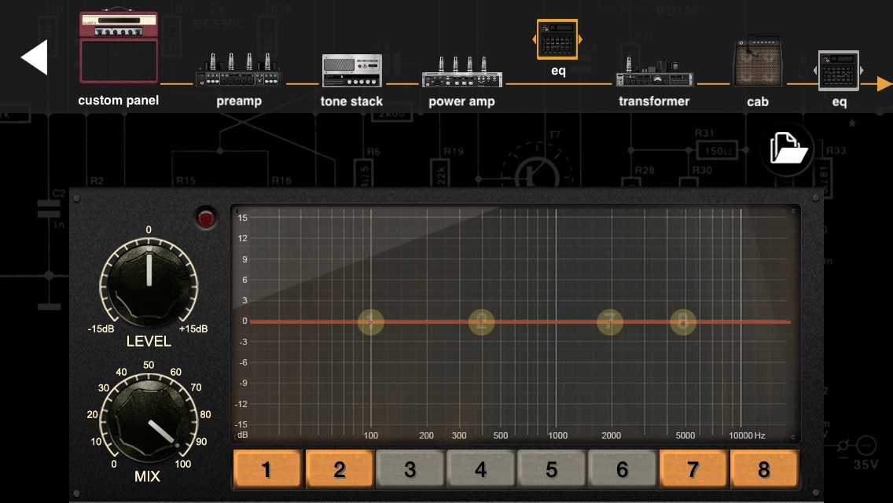
Task: Select the power amp stage
Action: [x=461, y=72]
